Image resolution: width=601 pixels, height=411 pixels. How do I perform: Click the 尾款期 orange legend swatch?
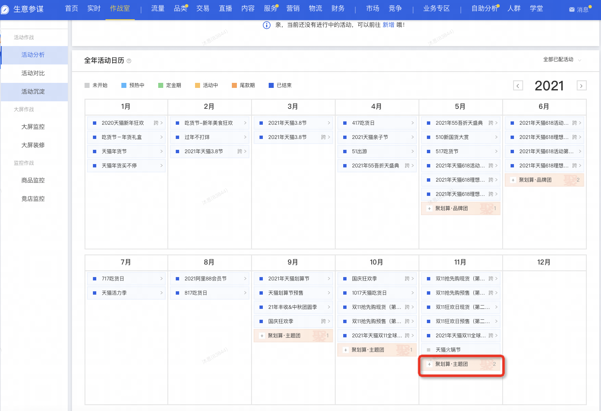tap(234, 85)
